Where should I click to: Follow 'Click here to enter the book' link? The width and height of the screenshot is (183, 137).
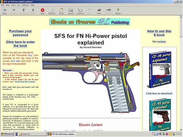pos(20,44)
